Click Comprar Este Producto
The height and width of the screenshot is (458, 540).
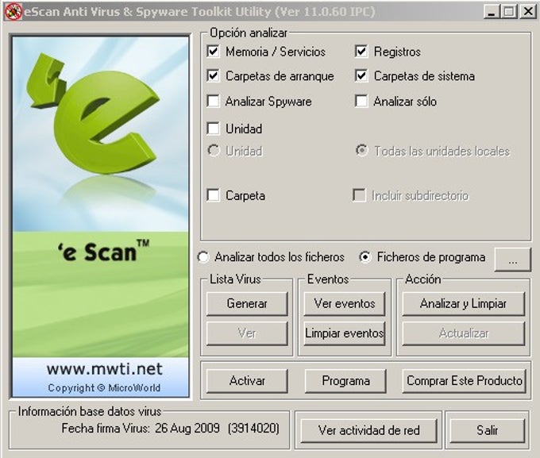(465, 381)
